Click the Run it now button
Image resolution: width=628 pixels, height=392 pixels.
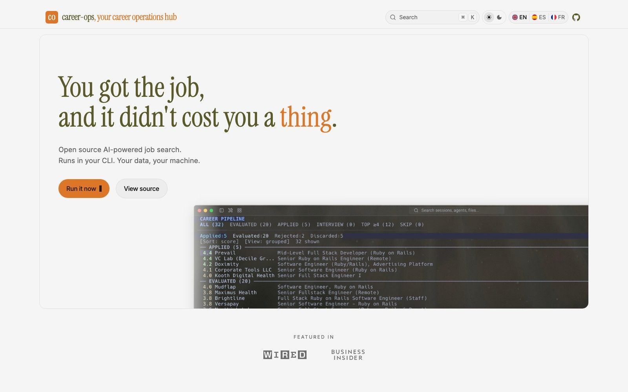(x=84, y=189)
